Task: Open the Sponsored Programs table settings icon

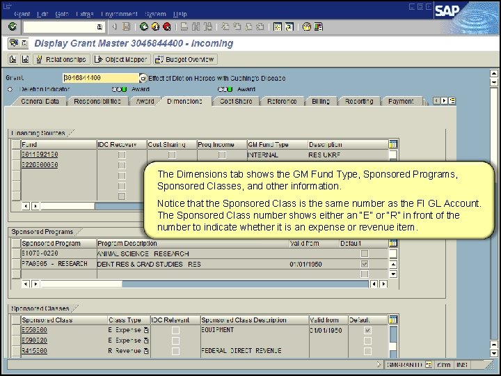Action: tap(393, 243)
